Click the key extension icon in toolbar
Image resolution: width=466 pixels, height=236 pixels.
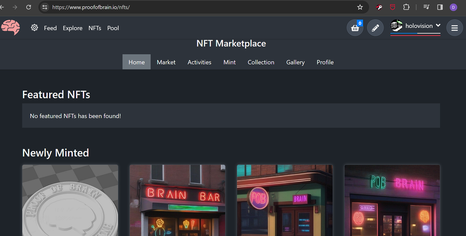(379, 7)
